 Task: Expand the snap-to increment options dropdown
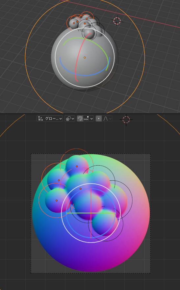[88, 119]
